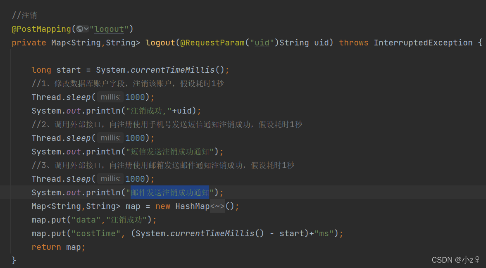Click the "data" key in map.put
This screenshot has height=268, width=486.
pos(86,220)
